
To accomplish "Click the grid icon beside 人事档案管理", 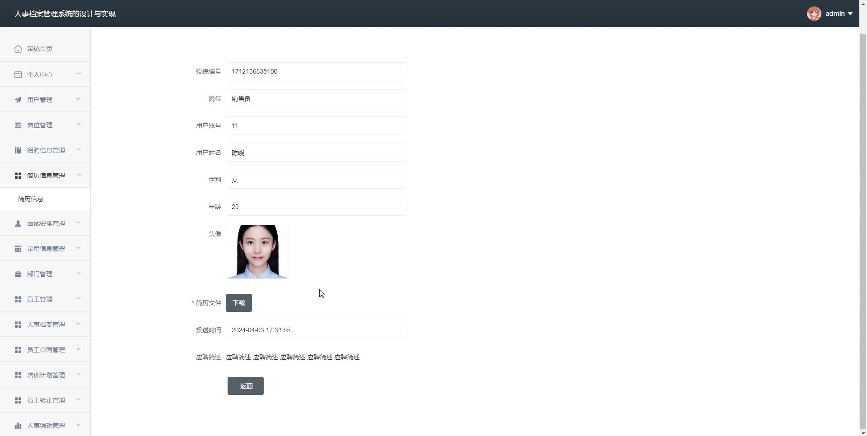I will click(x=18, y=325).
